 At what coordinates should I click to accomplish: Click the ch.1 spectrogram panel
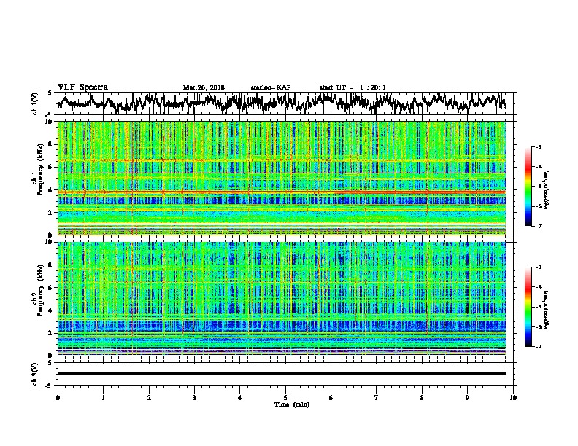point(281,178)
